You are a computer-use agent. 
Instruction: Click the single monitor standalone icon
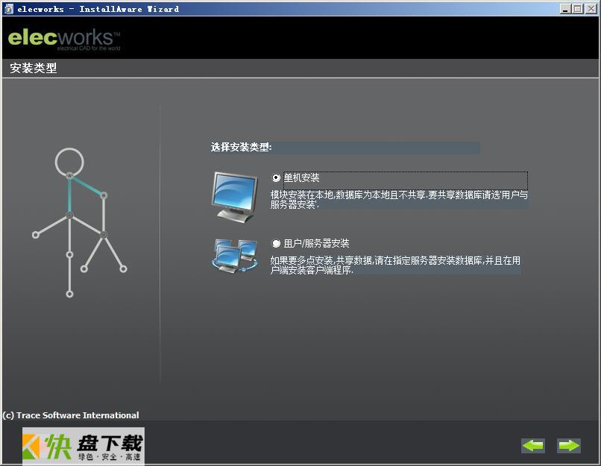234,197
